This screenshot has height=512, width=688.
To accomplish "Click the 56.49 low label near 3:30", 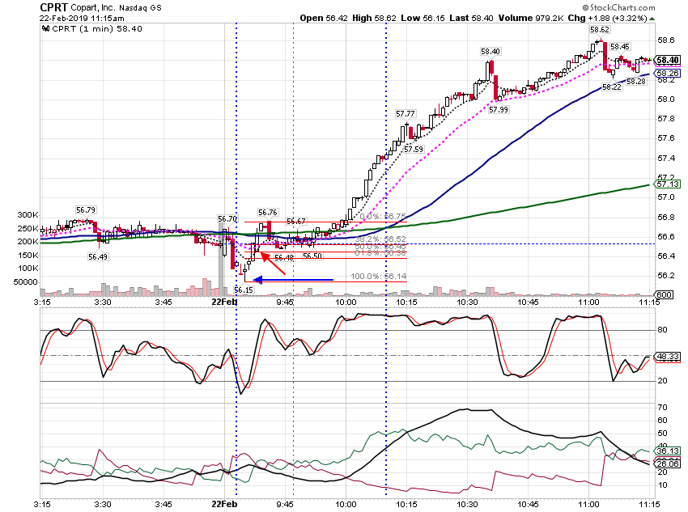I will tap(97, 257).
